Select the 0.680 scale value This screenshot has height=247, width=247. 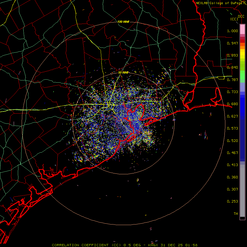(232, 104)
